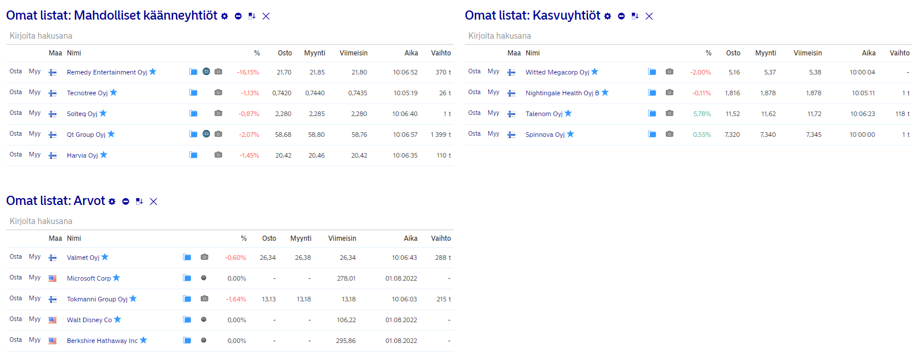Open folder icon for Talenom Oyj
914x358 pixels.
[652, 113]
